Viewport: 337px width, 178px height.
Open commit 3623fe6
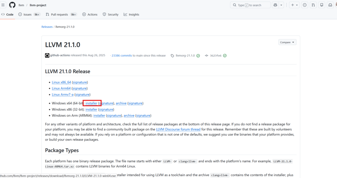click(216, 55)
